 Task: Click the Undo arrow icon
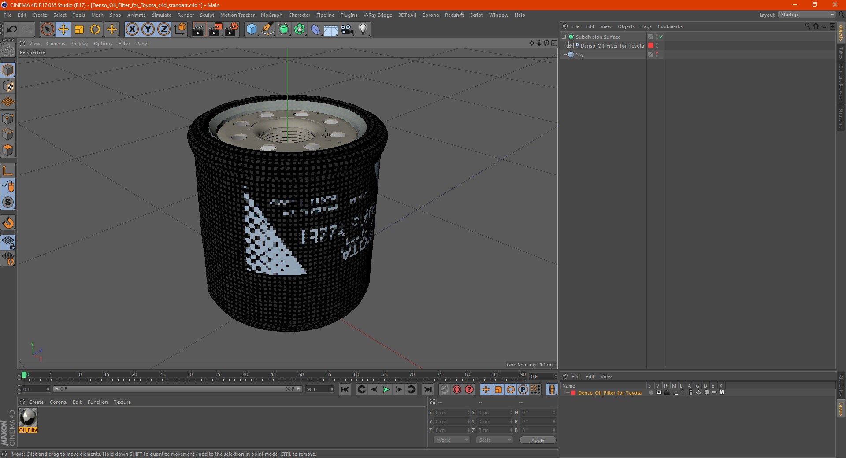point(12,30)
